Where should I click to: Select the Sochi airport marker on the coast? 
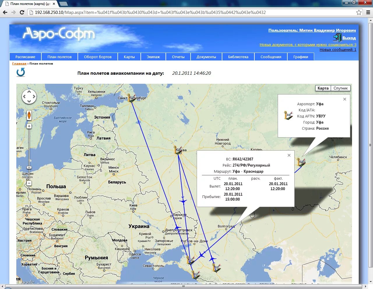pos(196,274)
